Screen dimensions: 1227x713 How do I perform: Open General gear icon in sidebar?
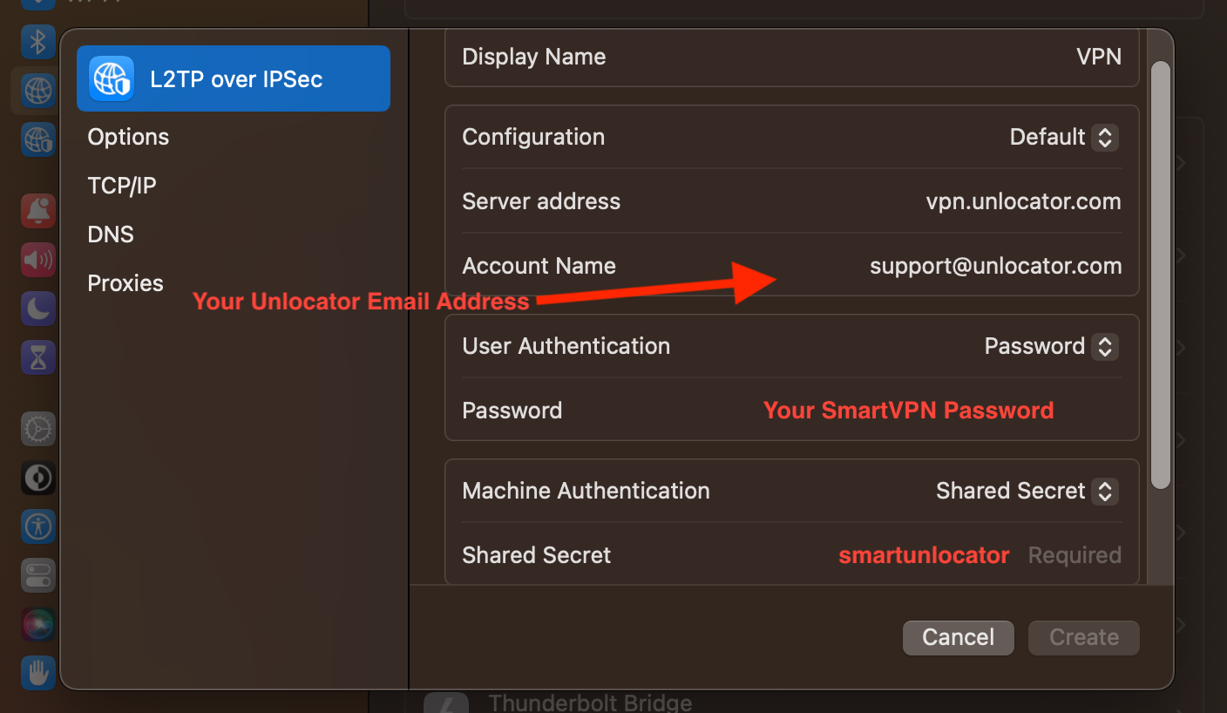37,429
